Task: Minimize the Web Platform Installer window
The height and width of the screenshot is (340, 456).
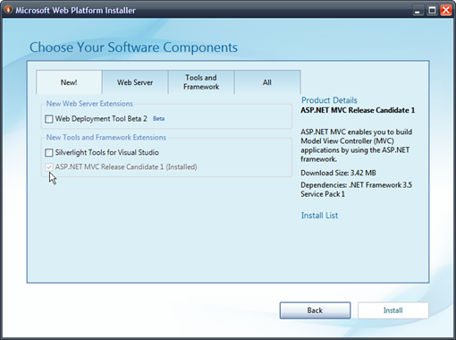Action: pos(418,10)
